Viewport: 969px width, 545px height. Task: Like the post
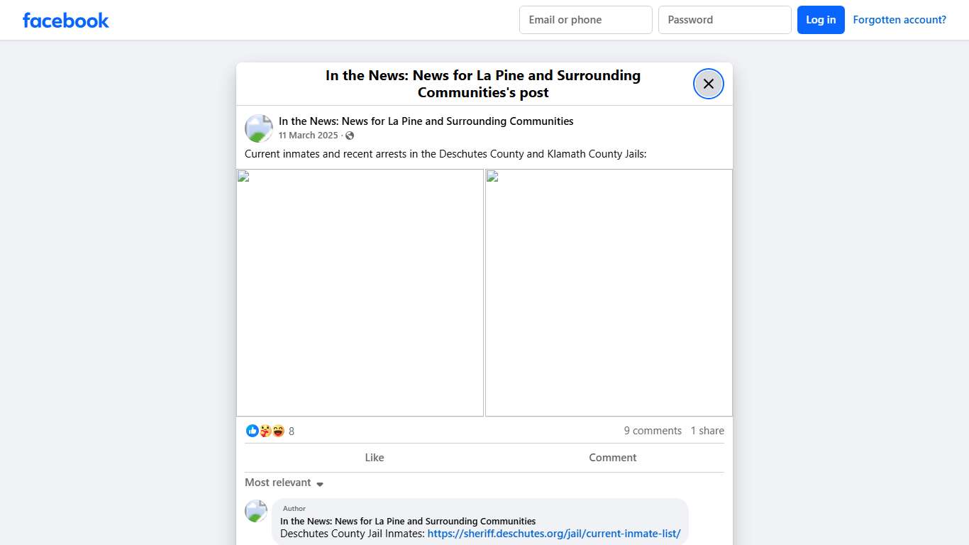(374, 458)
